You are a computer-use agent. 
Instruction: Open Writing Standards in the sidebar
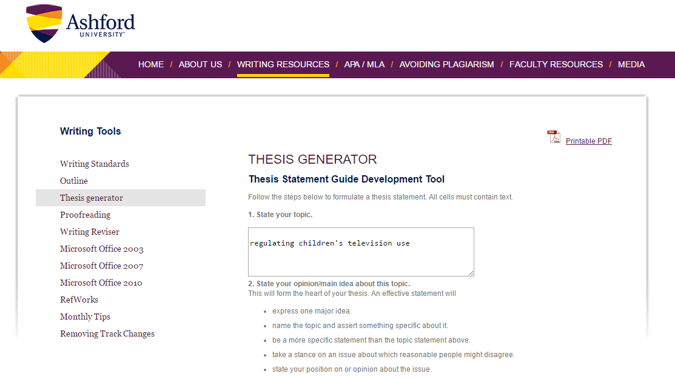[x=95, y=164]
